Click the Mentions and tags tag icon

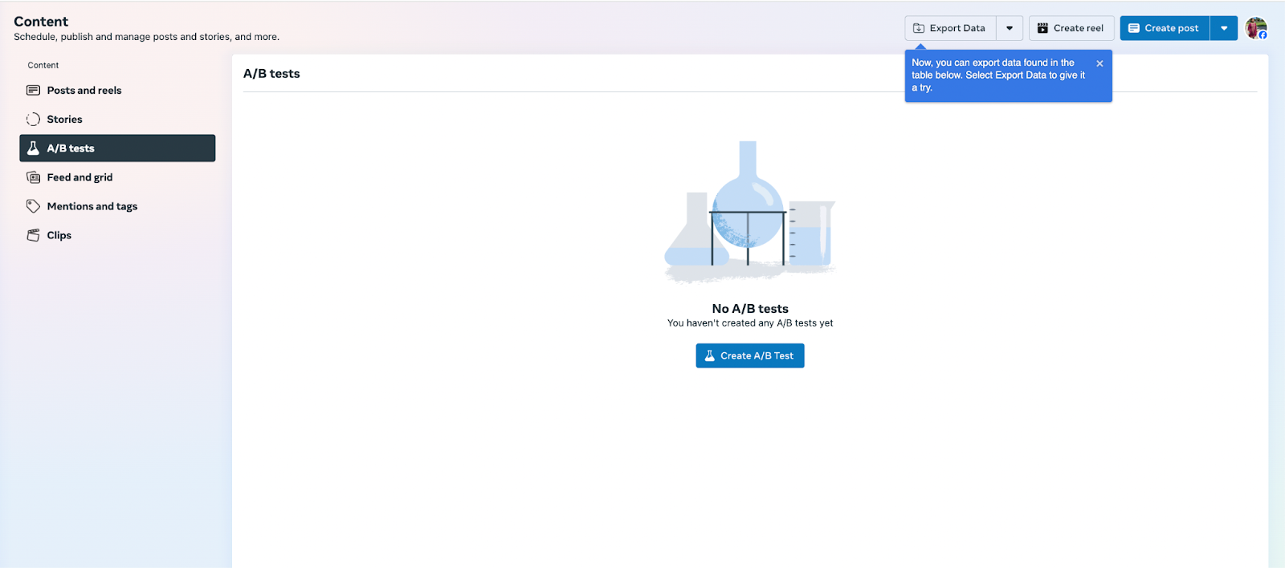(33, 206)
